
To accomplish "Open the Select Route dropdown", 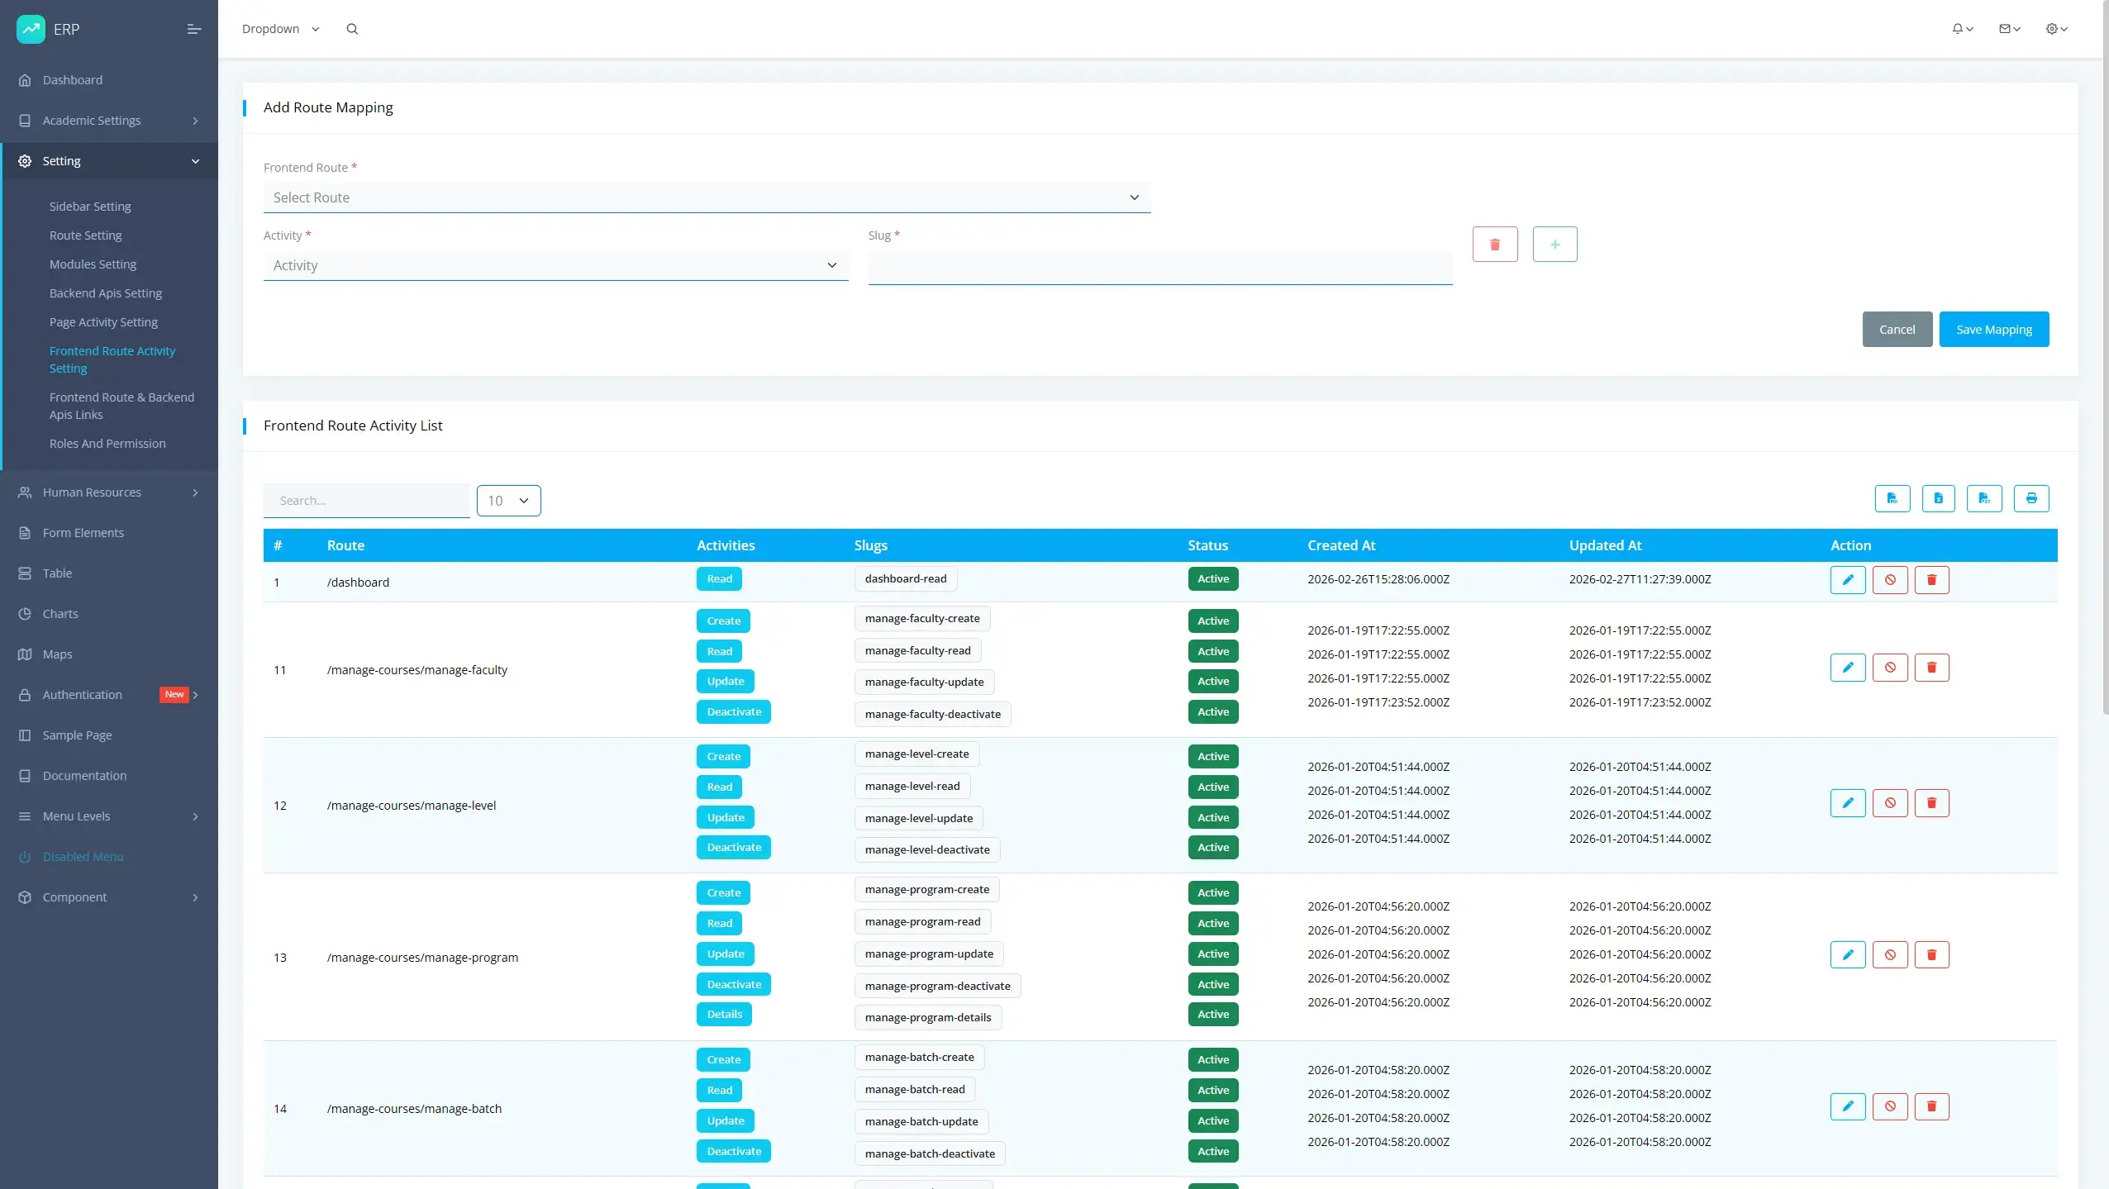I will 707,197.
